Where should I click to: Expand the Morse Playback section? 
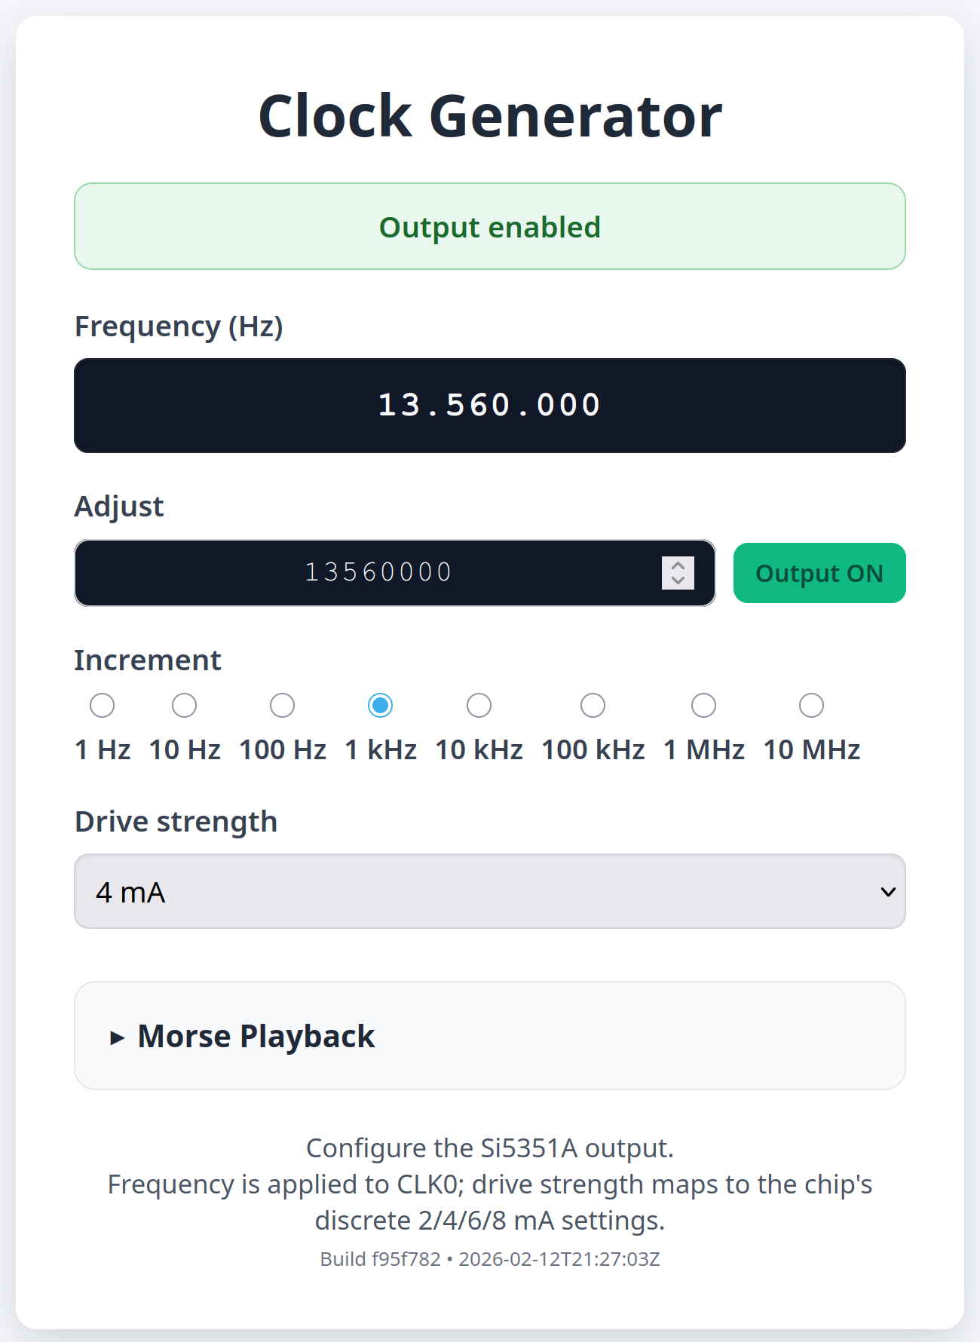(256, 1037)
